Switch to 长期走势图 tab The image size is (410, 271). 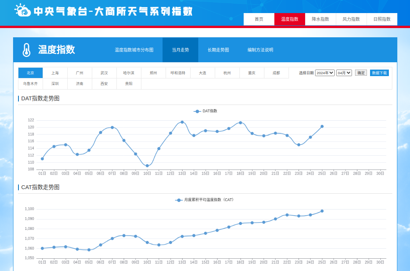pos(218,50)
